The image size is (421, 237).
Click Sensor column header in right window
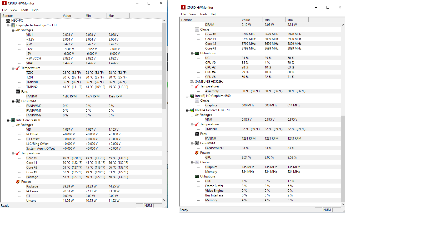pyautogui.click(x=210, y=20)
